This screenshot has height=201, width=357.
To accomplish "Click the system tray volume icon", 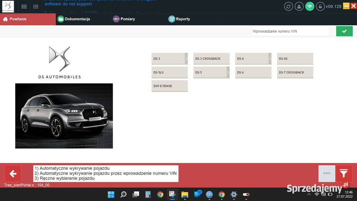I will pos(323,194).
